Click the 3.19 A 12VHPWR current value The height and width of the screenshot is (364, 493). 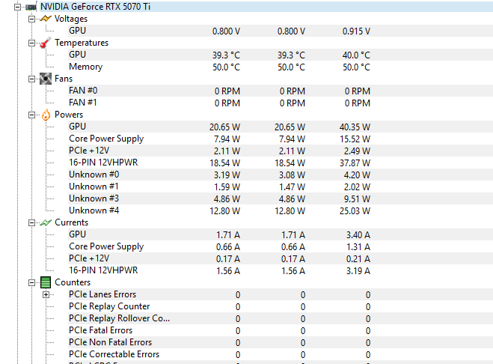coord(358,271)
